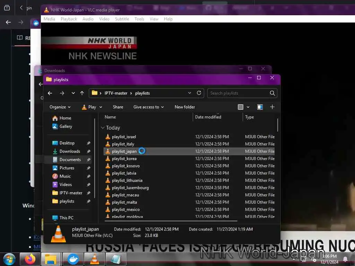Viewport: 355px width, 266px height.
Task: Open Docker Desktop from the taskbar
Action: click(73, 259)
